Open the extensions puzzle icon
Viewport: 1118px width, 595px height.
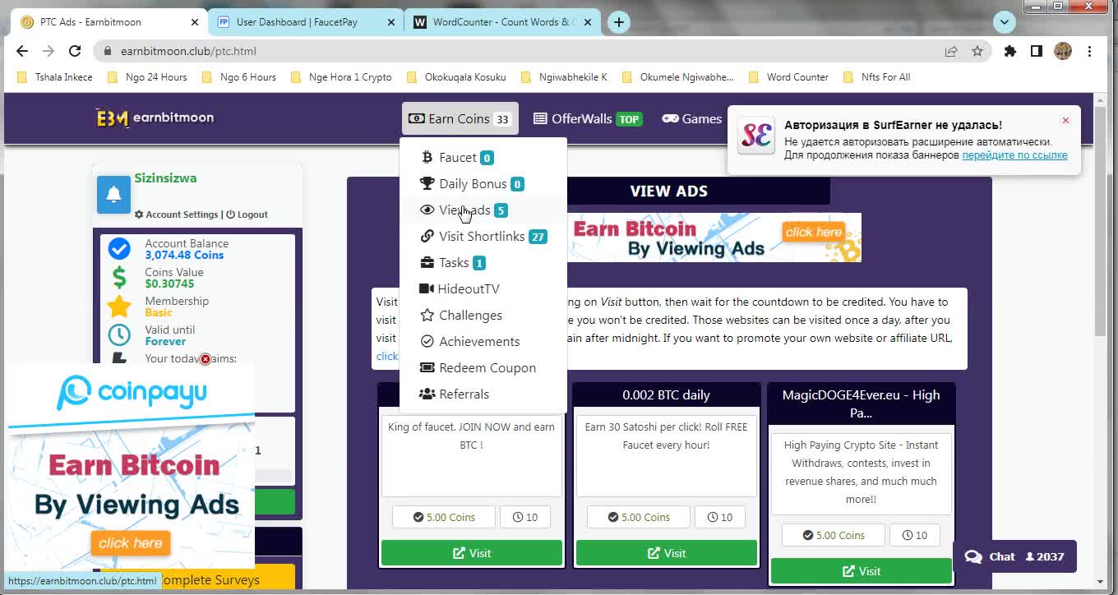click(x=1010, y=51)
